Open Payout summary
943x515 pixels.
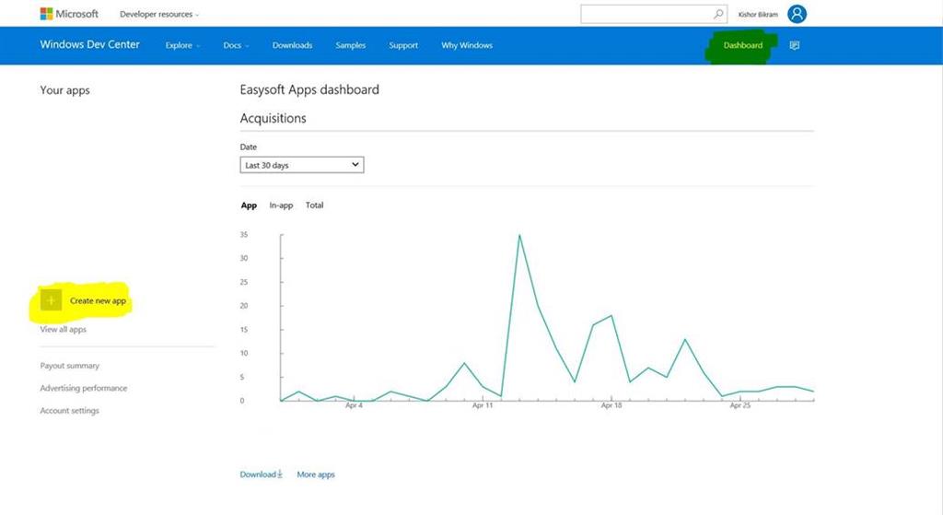click(x=70, y=366)
